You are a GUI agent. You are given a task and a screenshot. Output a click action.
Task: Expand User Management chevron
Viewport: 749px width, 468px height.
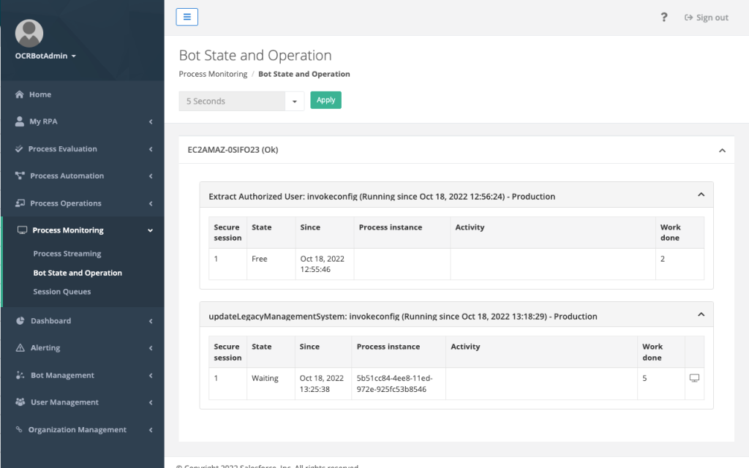tap(151, 403)
